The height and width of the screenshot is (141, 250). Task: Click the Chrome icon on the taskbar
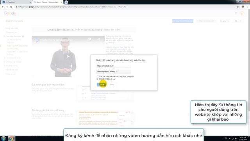(11, 138)
